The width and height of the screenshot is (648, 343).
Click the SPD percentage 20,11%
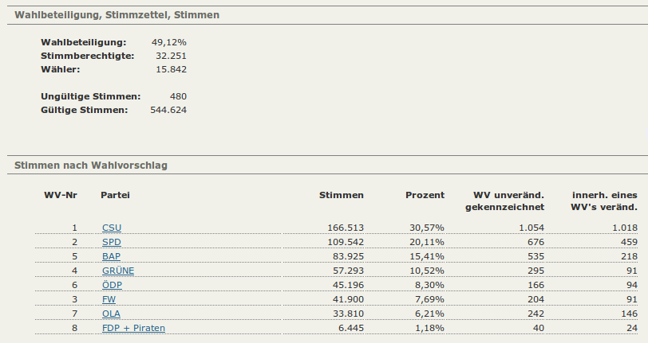[426, 242]
